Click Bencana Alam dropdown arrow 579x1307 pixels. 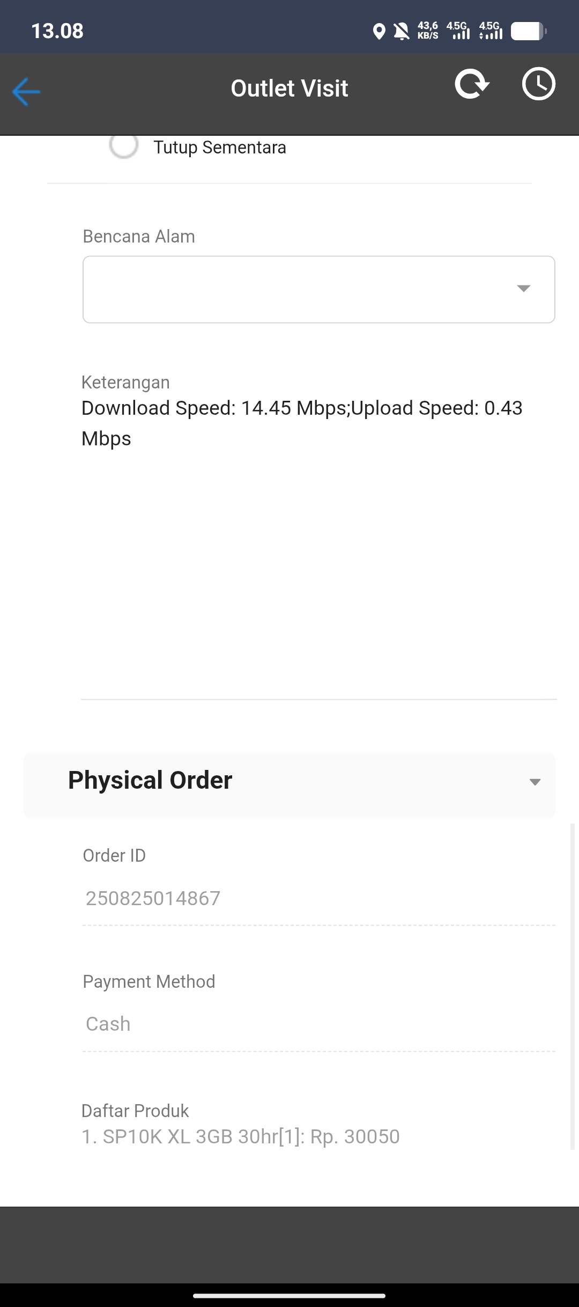pyautogui.click(x=523, y=289)
